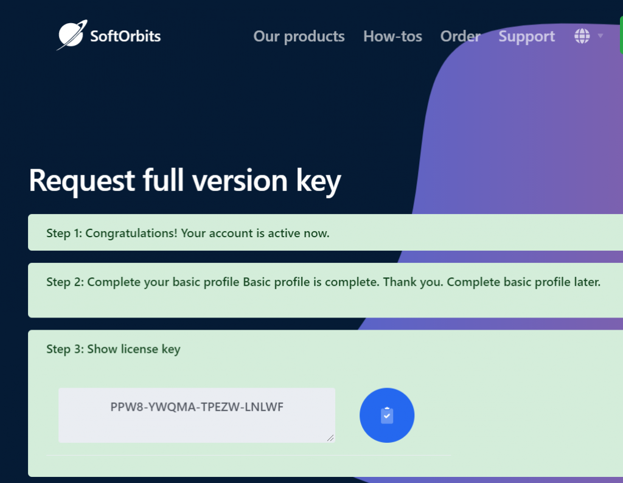The image size is (623, 483).
Task: Click Basic profile is complete. Thank you. text
Action: pyautogui.click(x=343, y=282)
